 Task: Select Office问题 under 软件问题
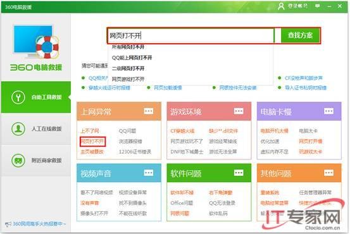pos(182,203)
